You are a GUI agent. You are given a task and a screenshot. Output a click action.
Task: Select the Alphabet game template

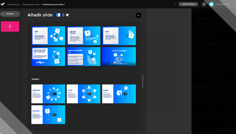click(x=48, y=94)
